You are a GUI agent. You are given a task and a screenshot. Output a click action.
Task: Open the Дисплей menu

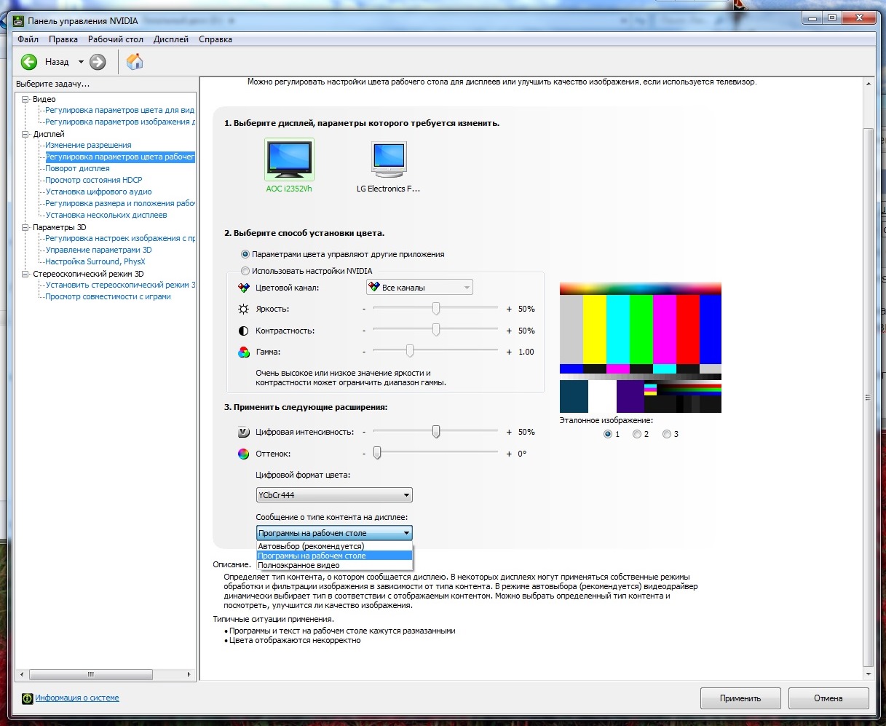171,39
